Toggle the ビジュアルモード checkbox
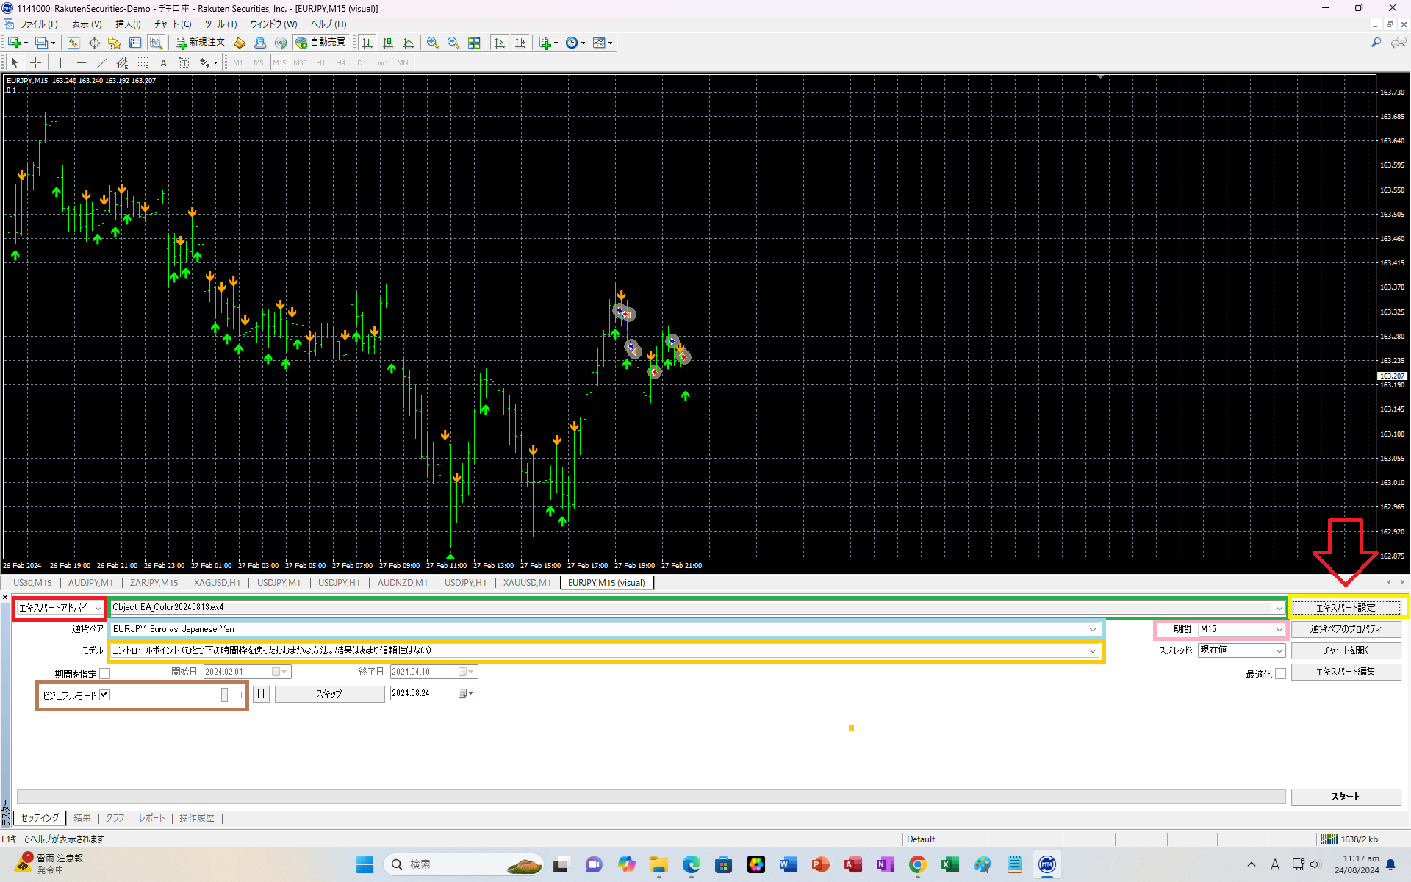Viewport: 1411px width, 882px height. coord(105,695)
